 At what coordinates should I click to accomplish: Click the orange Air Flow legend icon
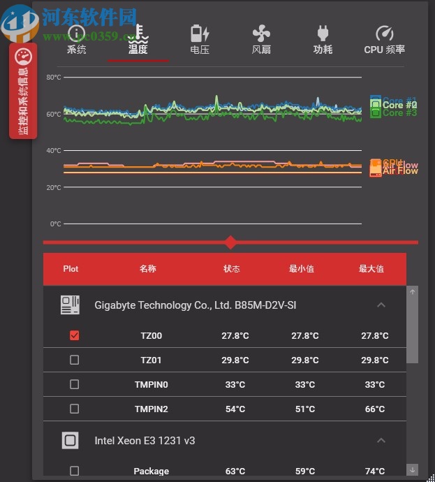(x=375, y=170)
